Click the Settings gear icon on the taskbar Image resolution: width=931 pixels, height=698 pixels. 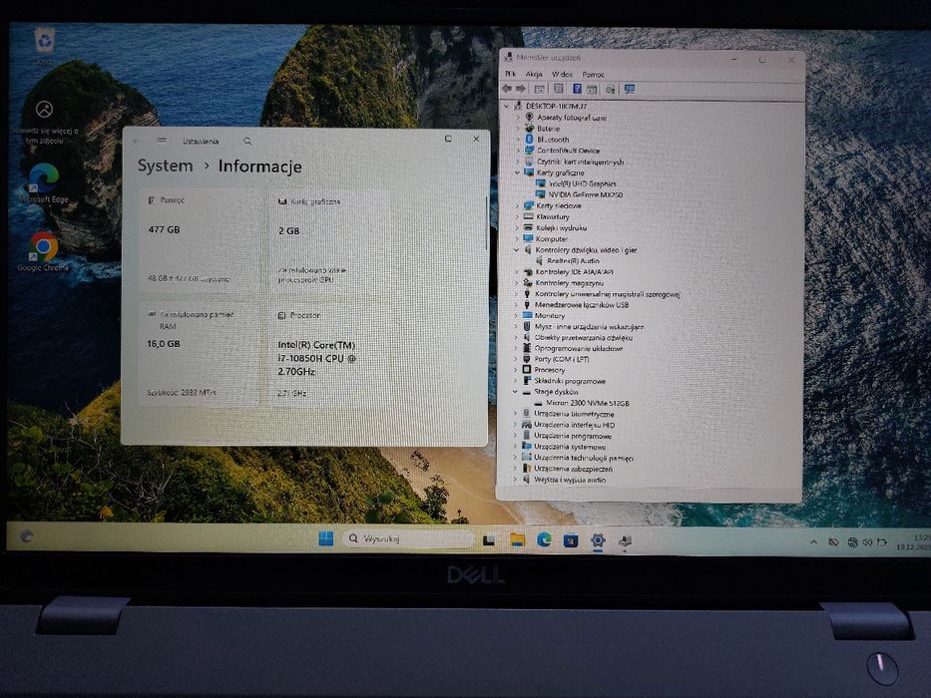click(x=598, y=540)
